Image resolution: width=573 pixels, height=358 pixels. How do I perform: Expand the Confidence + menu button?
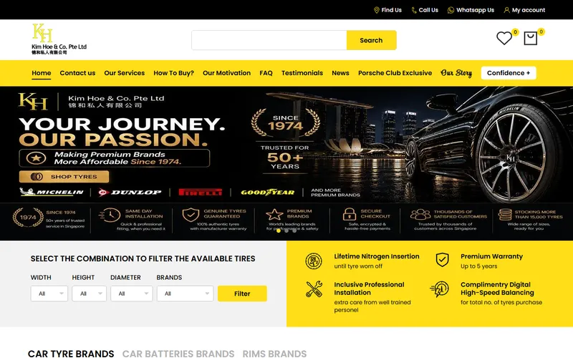point(509,73)
